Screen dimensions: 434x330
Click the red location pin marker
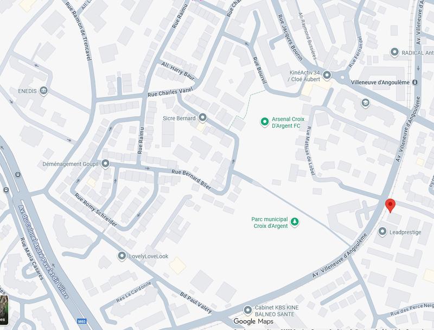pos(390,206)
